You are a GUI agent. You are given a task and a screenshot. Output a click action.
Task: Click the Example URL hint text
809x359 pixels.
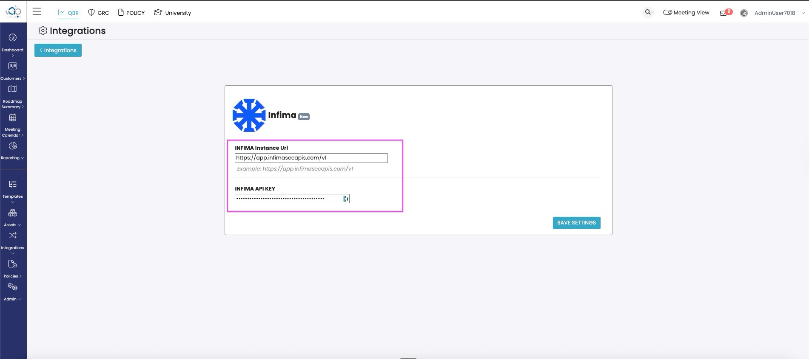point(295,169)
